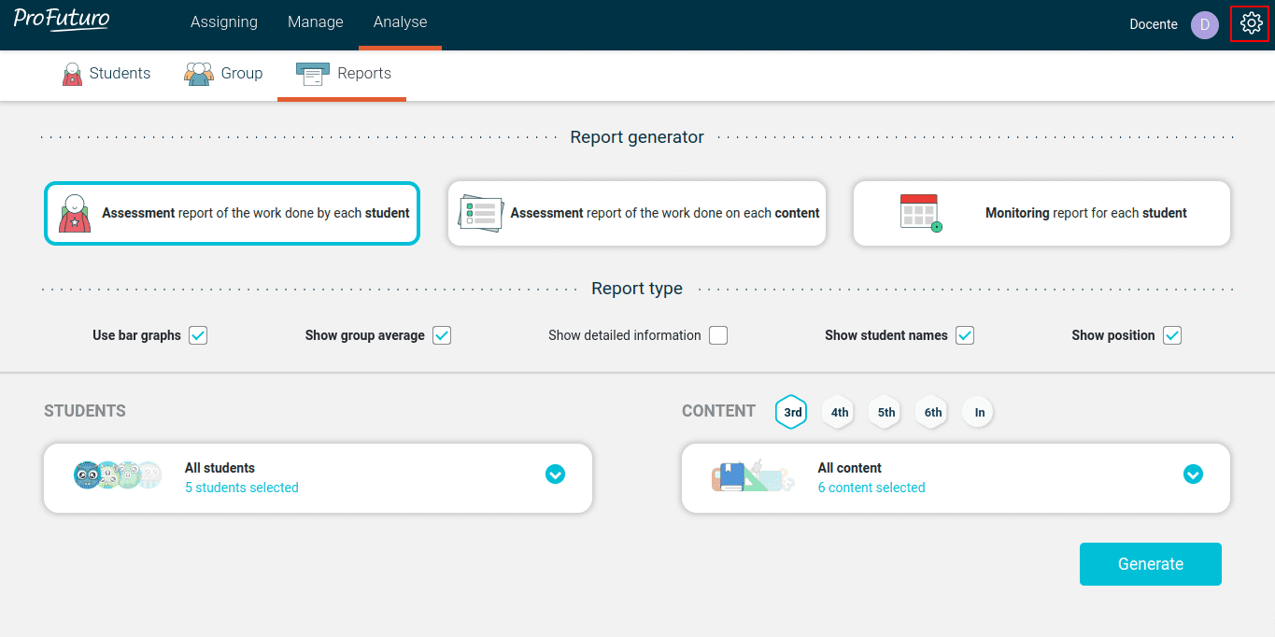Select the Monitoring report calendar icon
This screenshot has height=637, width=1275.
point(920,213)
